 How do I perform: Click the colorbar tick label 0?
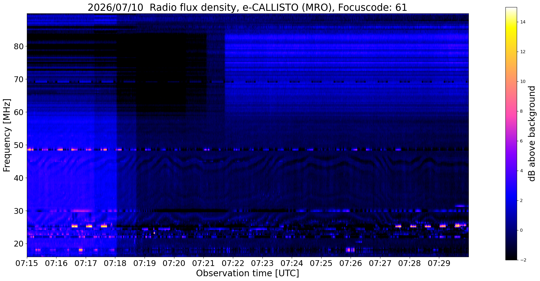click(x=521, y=230)
